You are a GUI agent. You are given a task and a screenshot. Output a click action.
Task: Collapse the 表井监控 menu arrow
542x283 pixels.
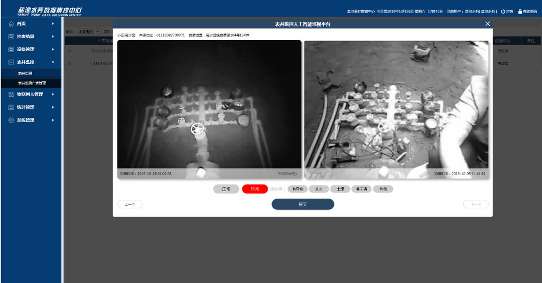[x=53, y=62]
